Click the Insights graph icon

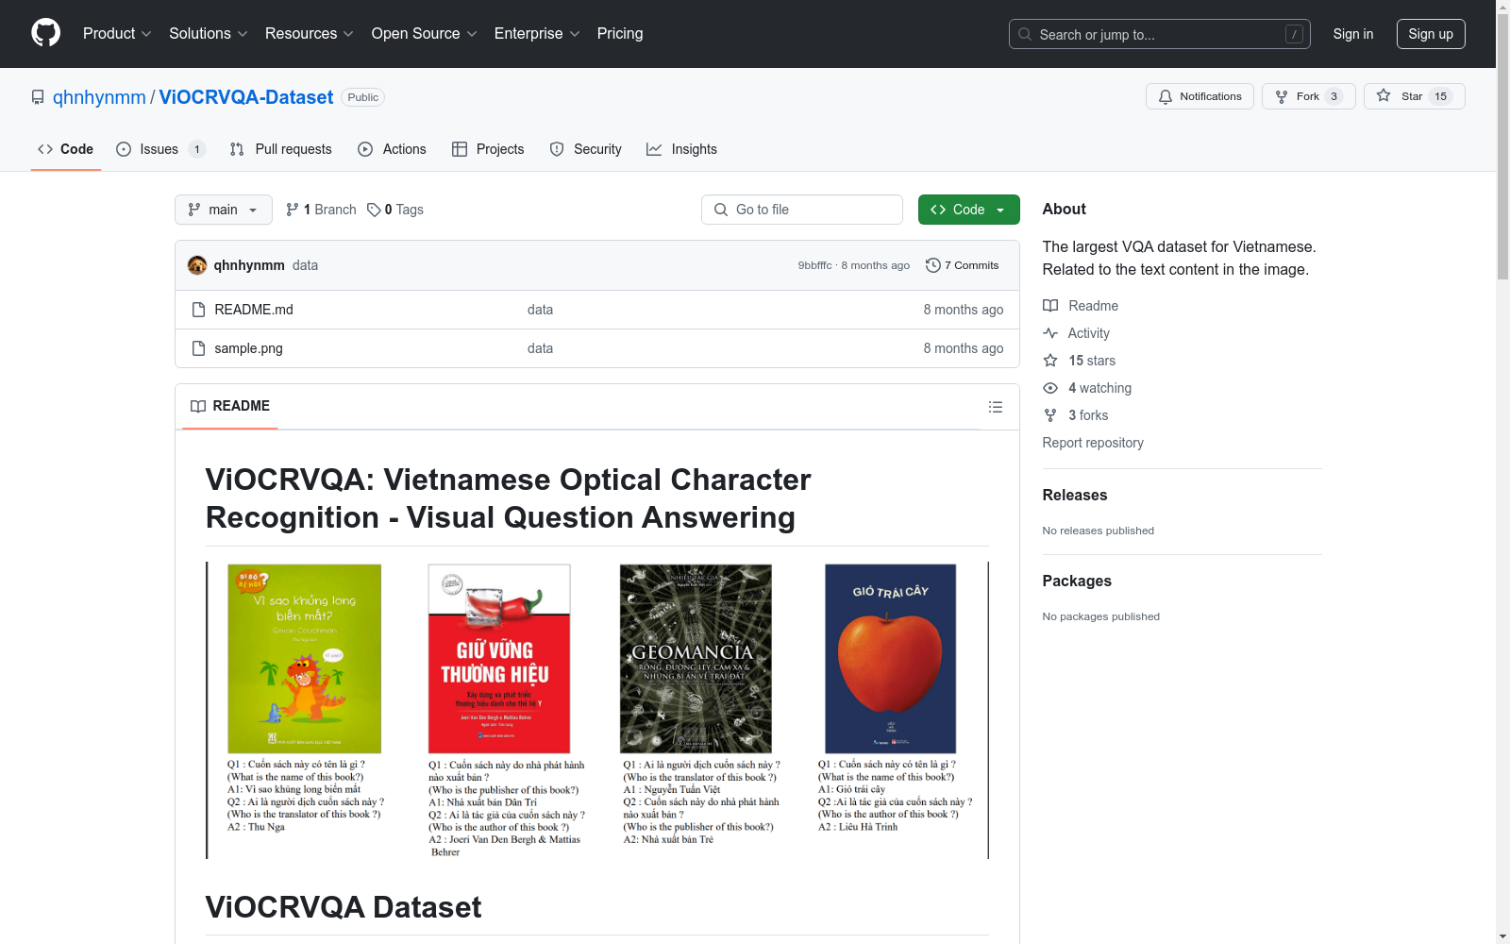654,149
